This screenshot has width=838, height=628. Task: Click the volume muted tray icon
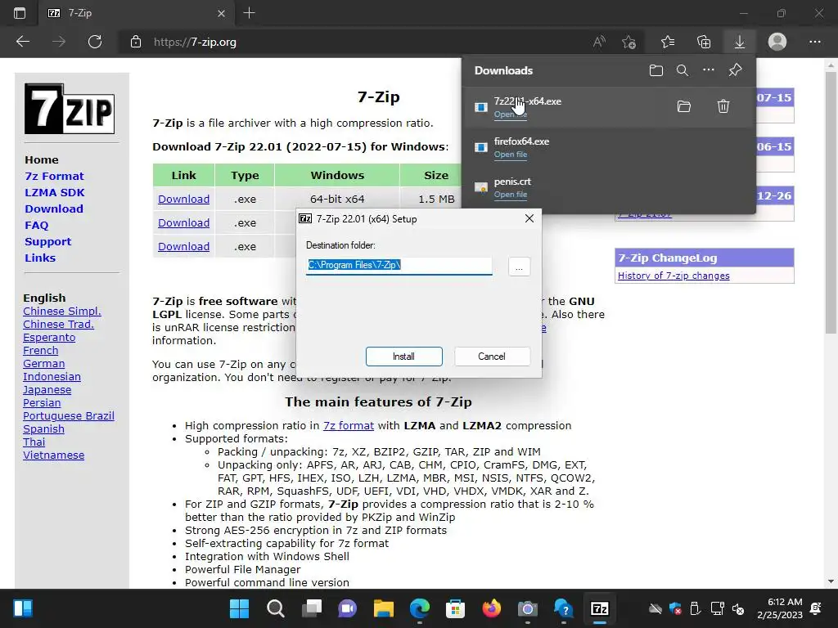pyautogui.click(x=738, y=608)
